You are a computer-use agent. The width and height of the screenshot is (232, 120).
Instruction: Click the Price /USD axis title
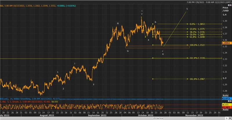pos(226,9)
